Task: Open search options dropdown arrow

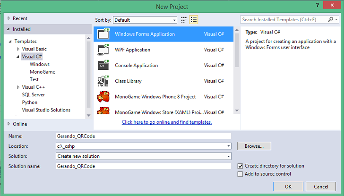Action: click(x=336, y=19)
